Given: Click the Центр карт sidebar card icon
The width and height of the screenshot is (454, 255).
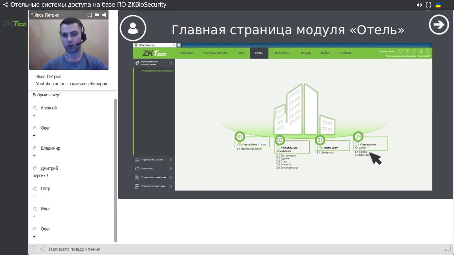Looking at the screenshot, I should (x=137, y=169).
